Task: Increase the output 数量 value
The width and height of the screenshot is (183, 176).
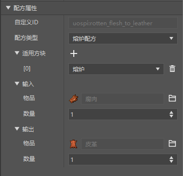Action: 171,158
